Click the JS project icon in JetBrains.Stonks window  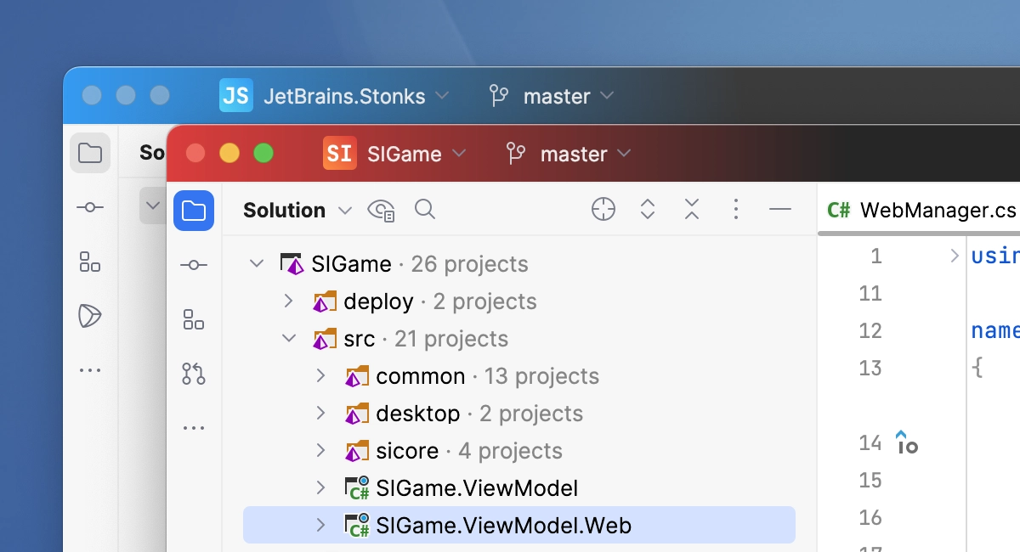coord(235,96)
